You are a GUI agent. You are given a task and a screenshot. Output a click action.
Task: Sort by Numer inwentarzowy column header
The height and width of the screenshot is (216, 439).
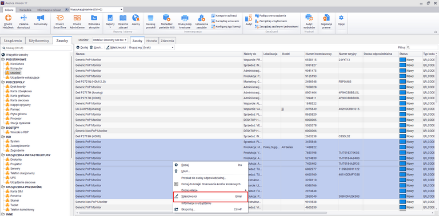(x=321, y=54)
